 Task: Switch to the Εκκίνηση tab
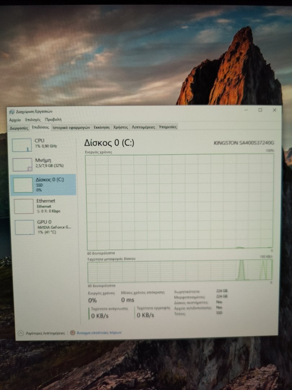(x=102, y=127)
